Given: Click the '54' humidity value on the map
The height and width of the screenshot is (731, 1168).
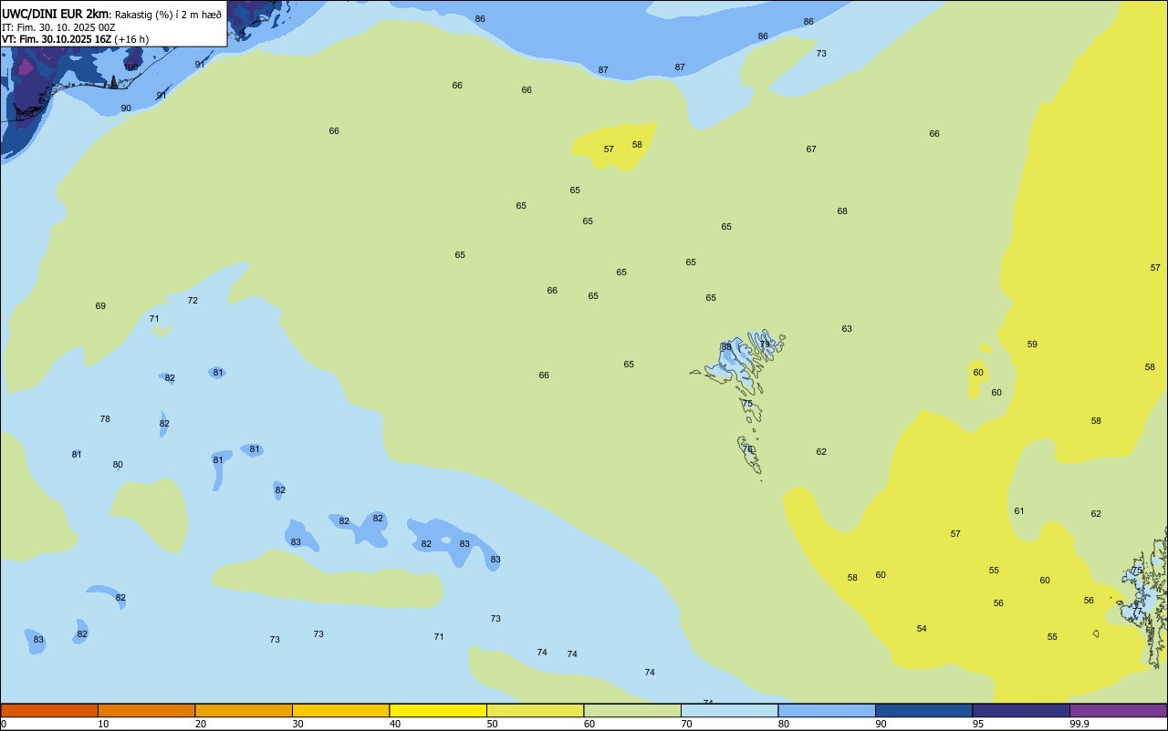Looking at the screenshot, I should 922,629.
